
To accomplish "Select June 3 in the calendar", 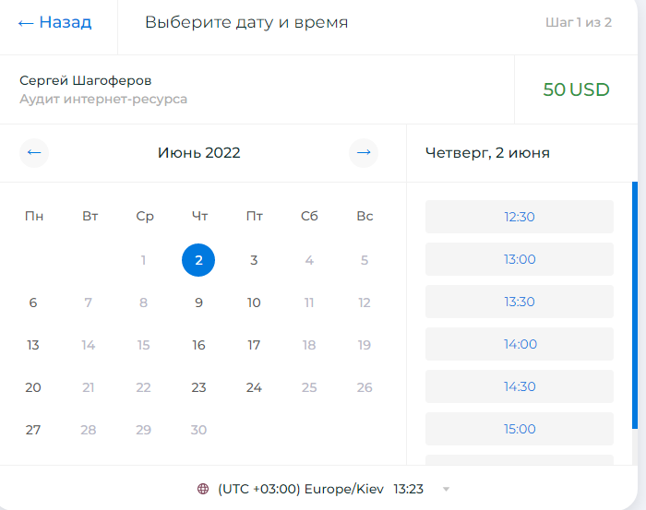I will (x=254, y=260).
